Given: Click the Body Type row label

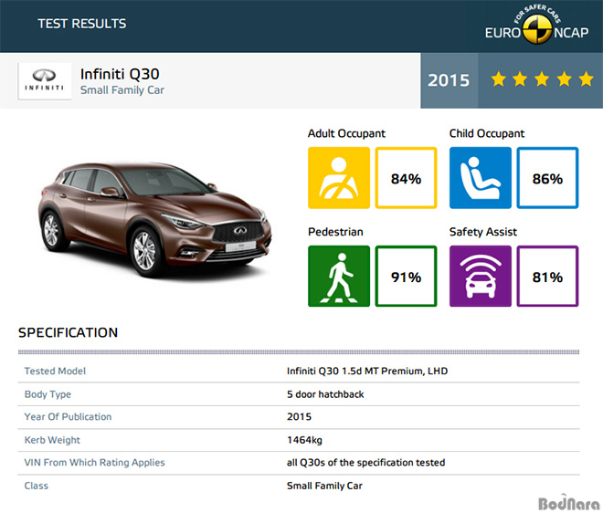Looking at the screenshot, I should (x=48, y=394).
